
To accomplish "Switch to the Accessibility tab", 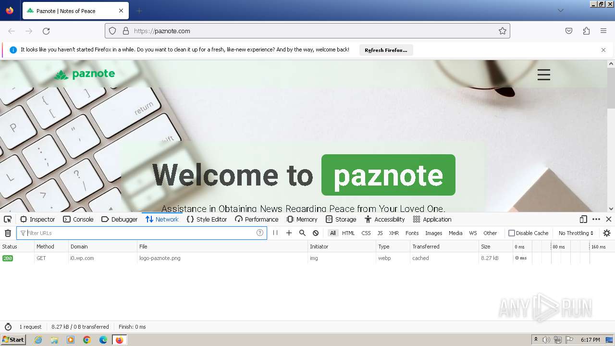I will pos(384,219).
